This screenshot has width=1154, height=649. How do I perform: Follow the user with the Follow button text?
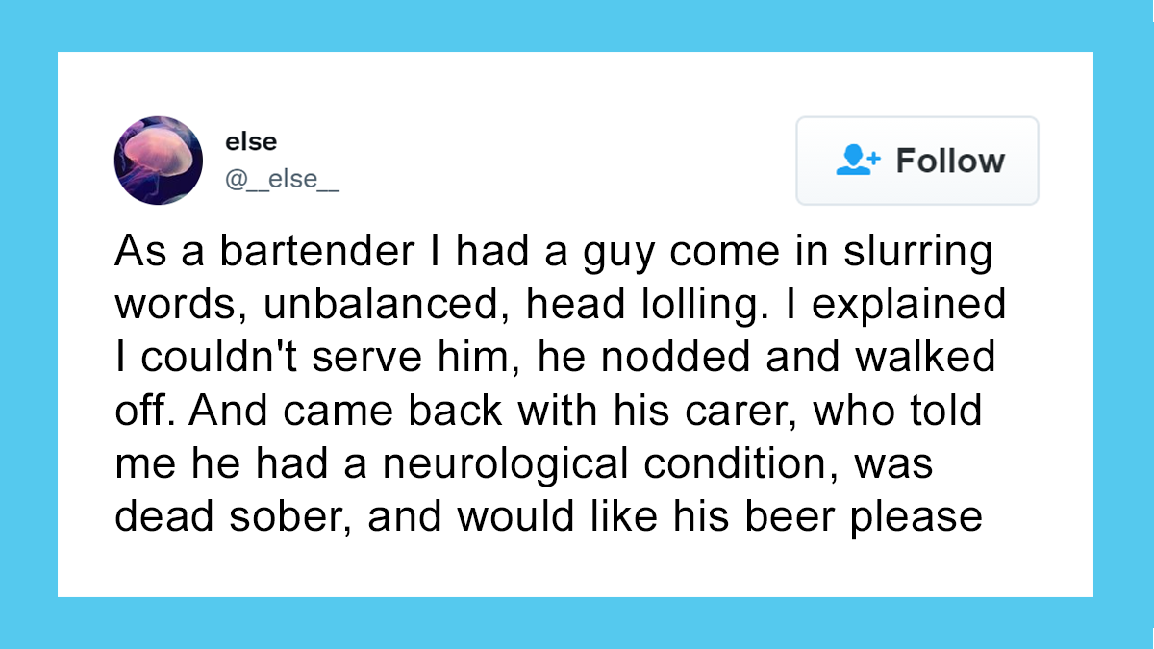point(950,161)
